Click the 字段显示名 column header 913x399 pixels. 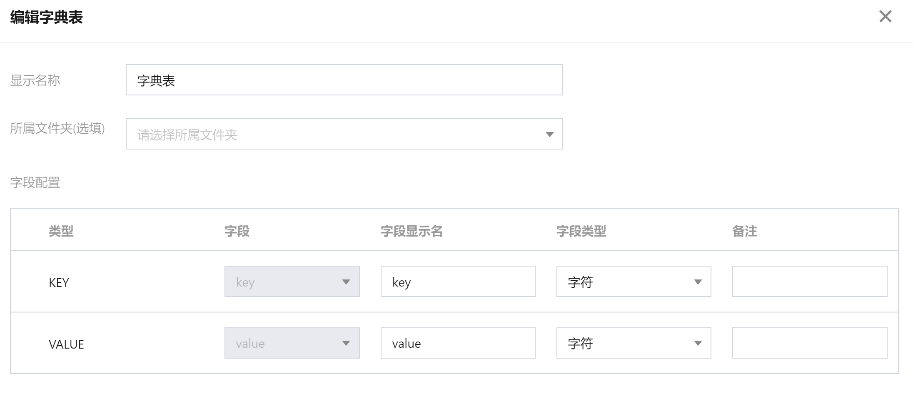[412, 231]
